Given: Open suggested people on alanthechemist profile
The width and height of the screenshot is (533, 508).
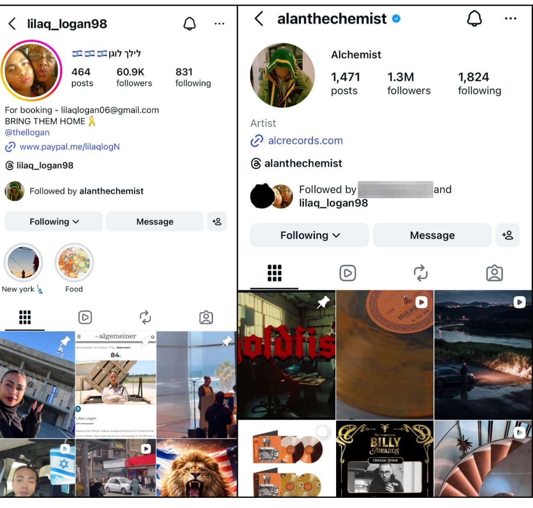Looking at the screenshot, I should coord(508,236).
